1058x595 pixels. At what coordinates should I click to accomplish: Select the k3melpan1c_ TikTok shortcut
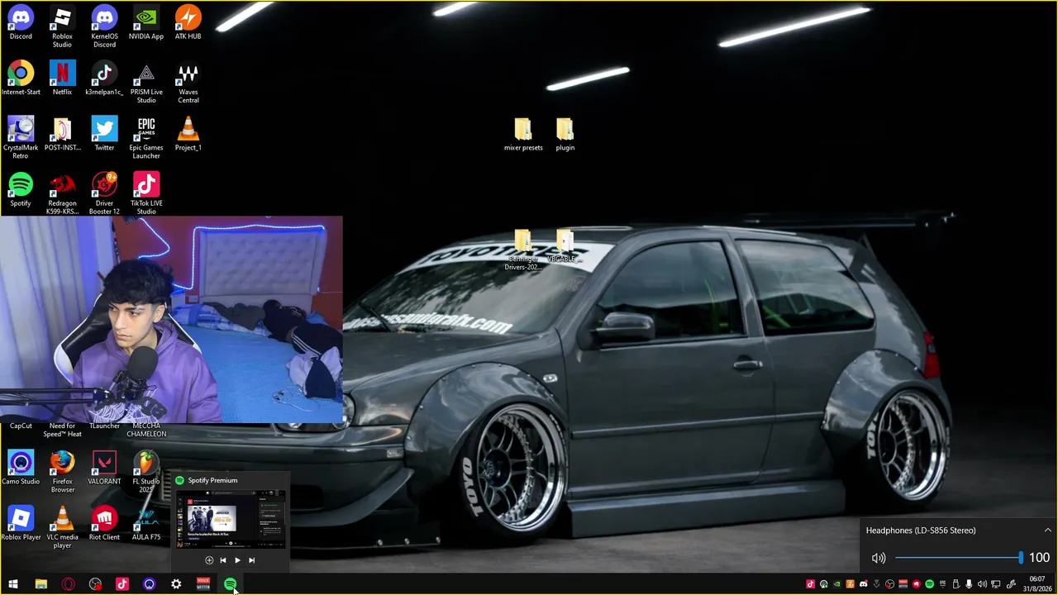click(104, 79)
